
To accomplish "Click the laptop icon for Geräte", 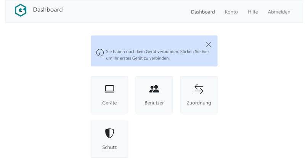I will 109,89.
